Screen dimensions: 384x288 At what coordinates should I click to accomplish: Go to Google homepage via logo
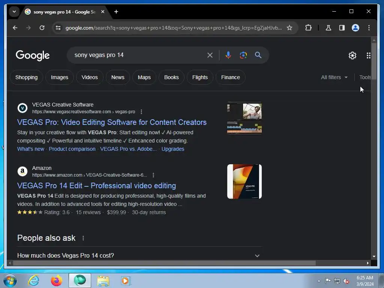pyautogui.click(x=33, y=55)
